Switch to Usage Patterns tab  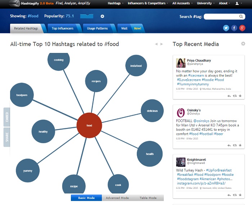[x=97, y=28]
